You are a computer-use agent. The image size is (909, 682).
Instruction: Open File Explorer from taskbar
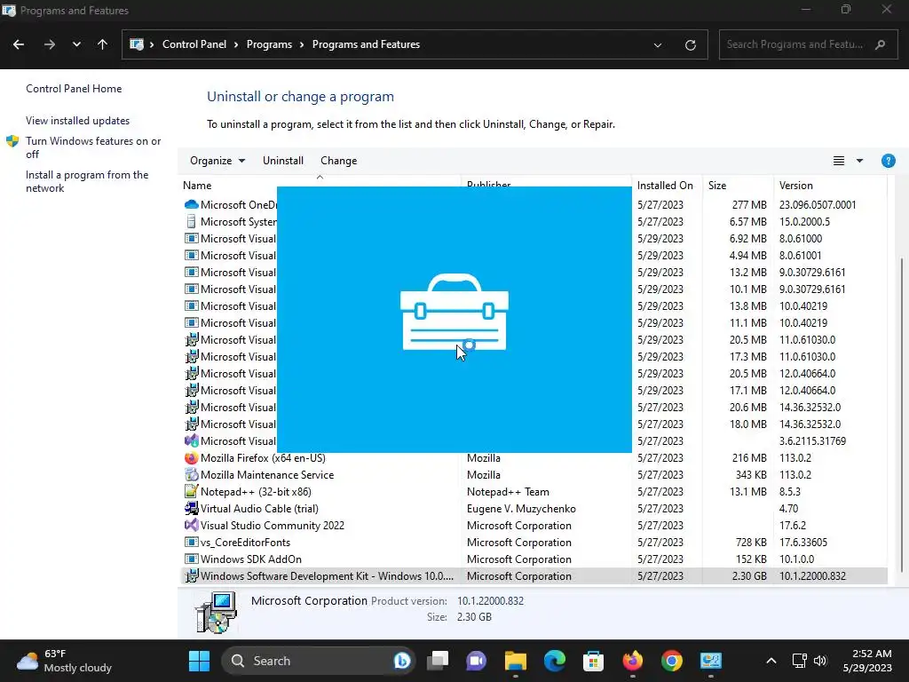coord(516,661)
